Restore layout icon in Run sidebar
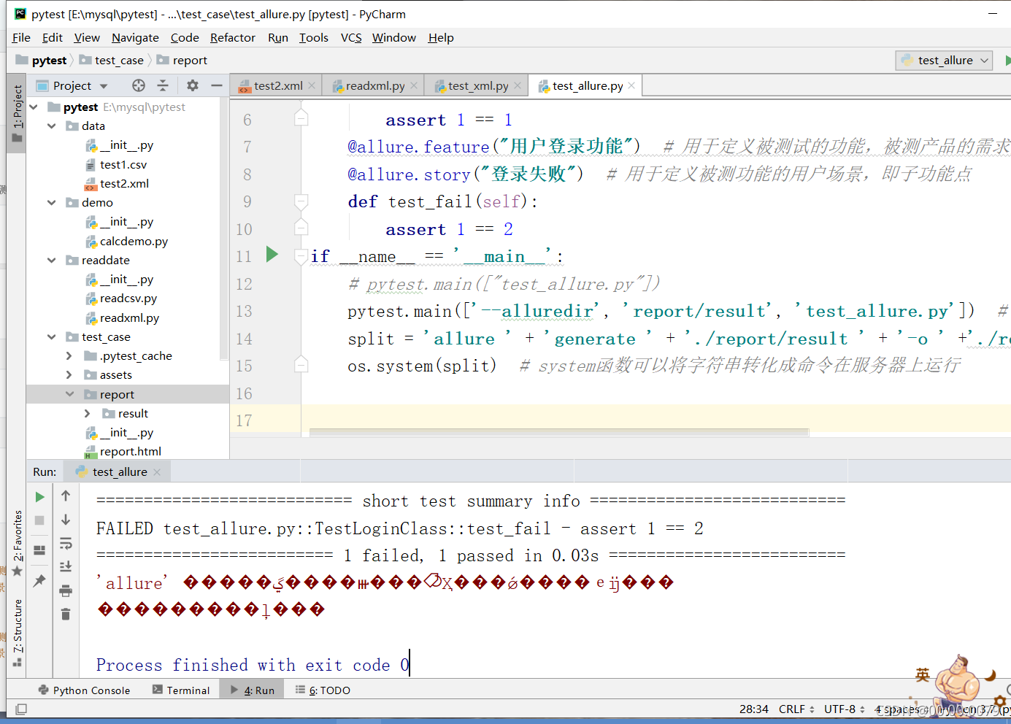This screenshot has height=724, width=1011. click(40, 550)
